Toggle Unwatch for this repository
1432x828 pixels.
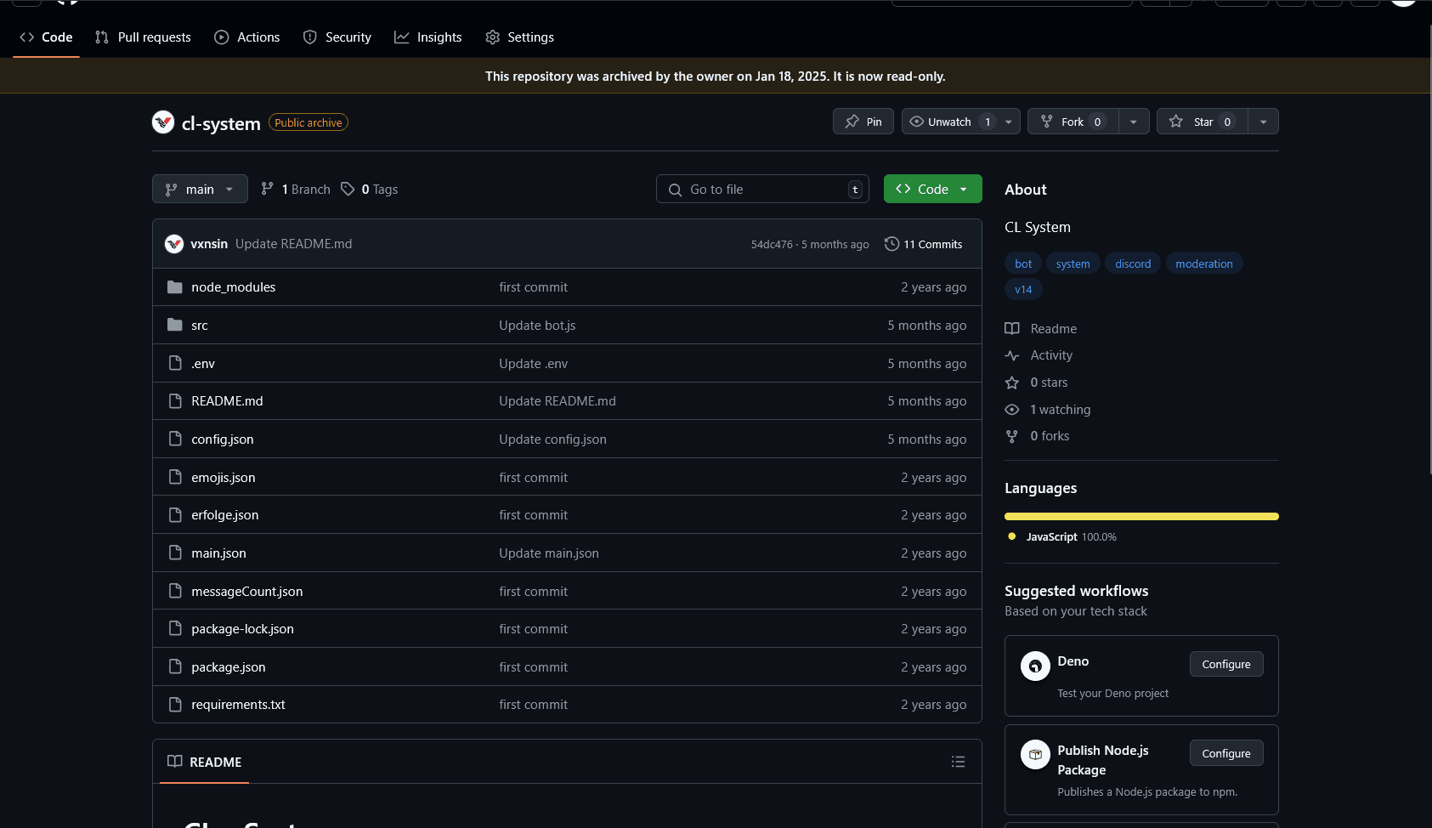(949, 122)
